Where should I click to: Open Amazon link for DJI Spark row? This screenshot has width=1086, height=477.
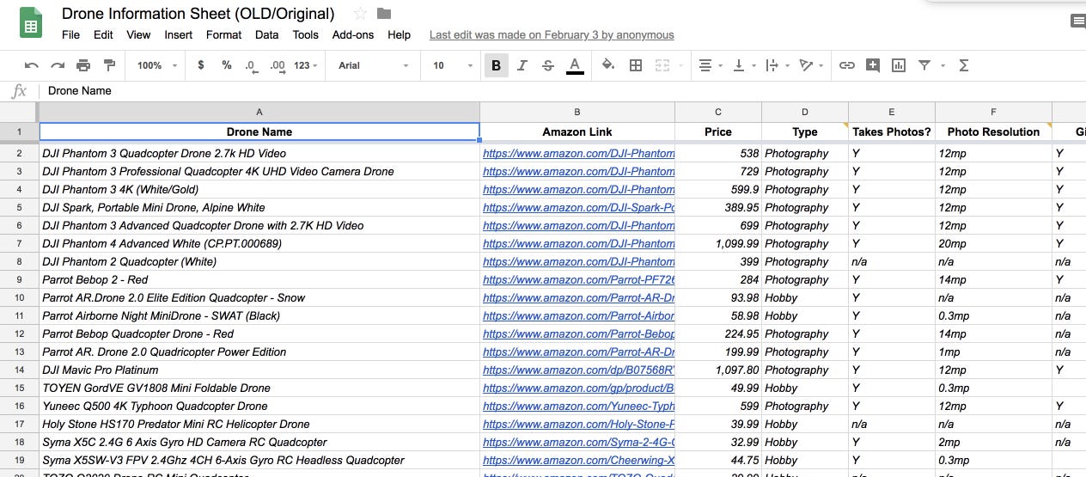tap(578, 207)
